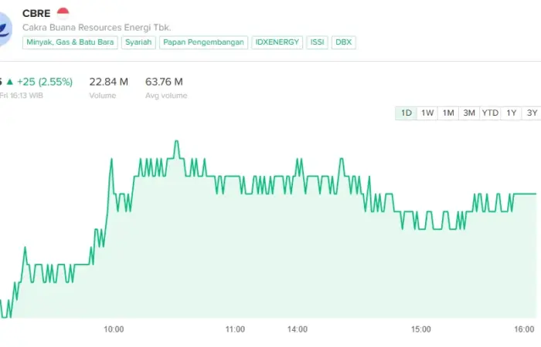
Task: Click the 11:00 time axis label
Action: 235,329
